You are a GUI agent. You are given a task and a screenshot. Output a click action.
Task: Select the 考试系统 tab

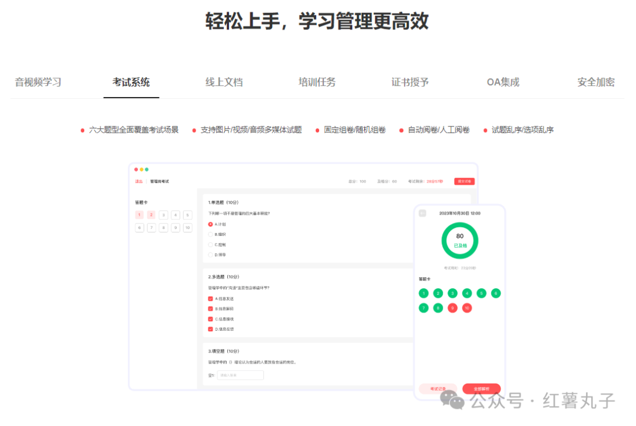[131, 82]
